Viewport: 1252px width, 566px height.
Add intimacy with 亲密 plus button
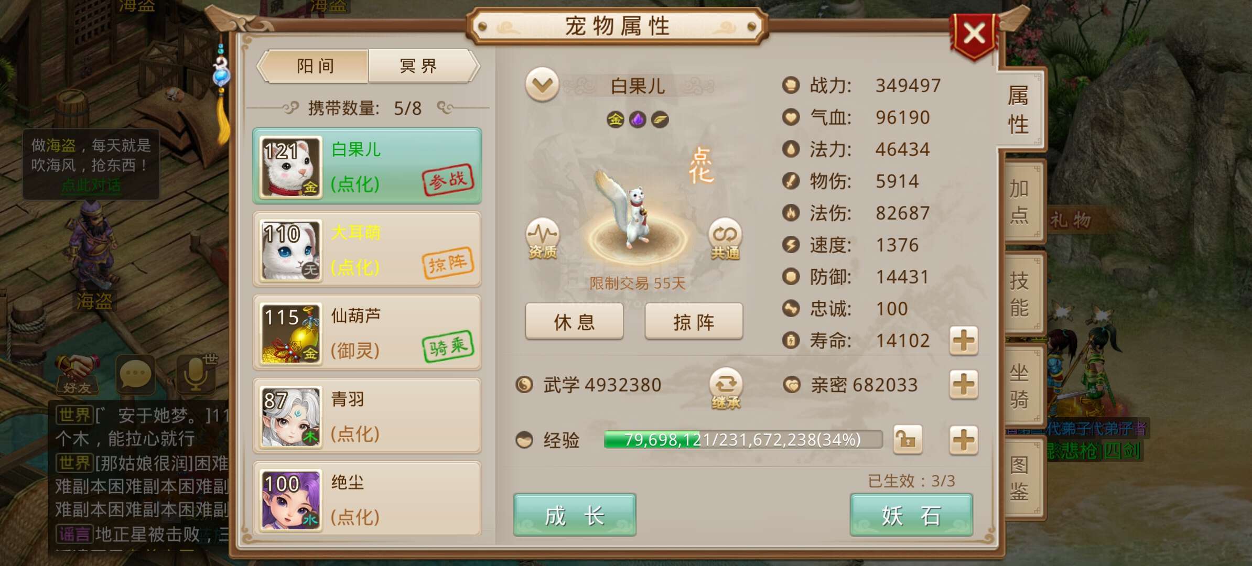coord(964,385)
